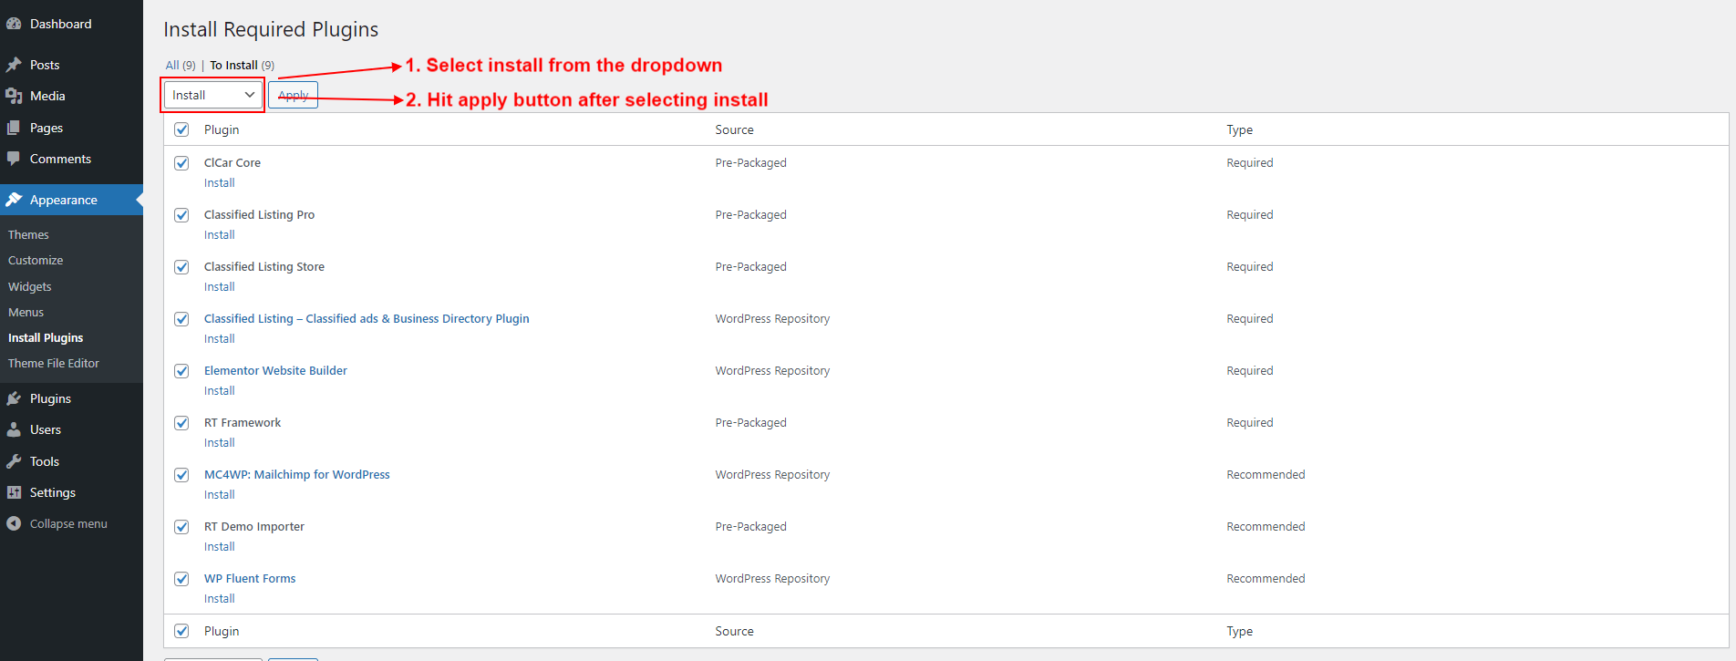Click the Appearance paintbrush icon
This screenshot has height=661, width=1736.
[x=14, y=200]
